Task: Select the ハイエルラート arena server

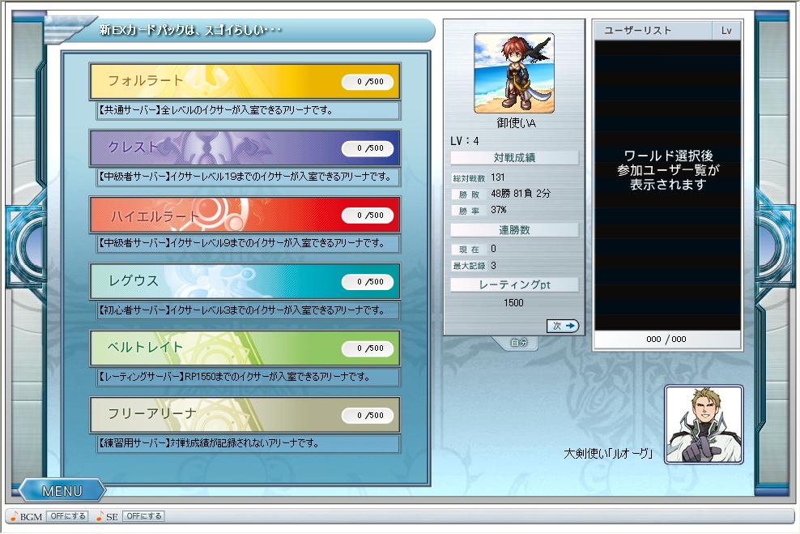Action: [245, 215]
